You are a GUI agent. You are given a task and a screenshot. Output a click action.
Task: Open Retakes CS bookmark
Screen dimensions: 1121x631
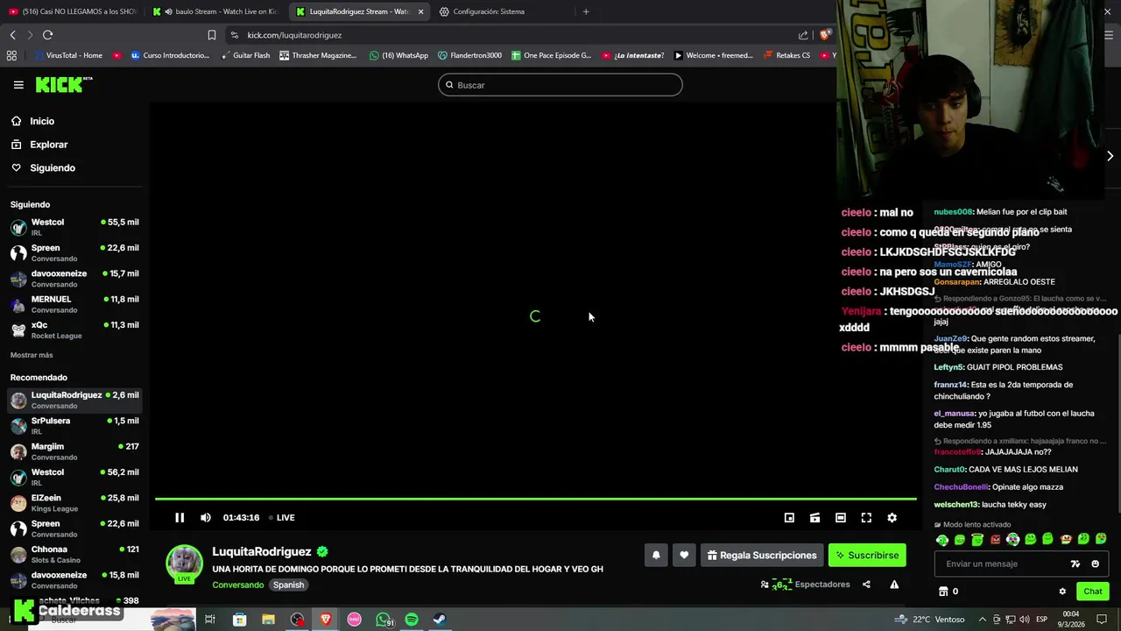pos(786,55)
